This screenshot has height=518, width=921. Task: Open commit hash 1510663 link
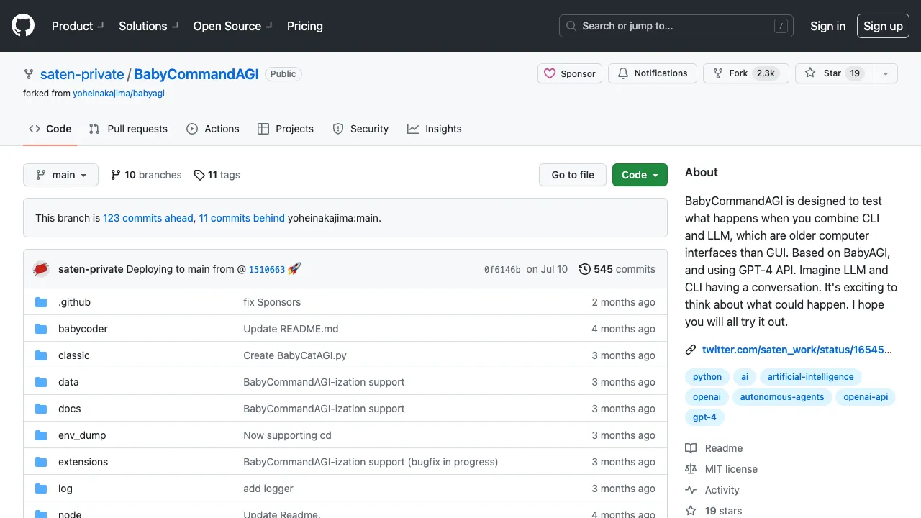[x=267, y=270]
